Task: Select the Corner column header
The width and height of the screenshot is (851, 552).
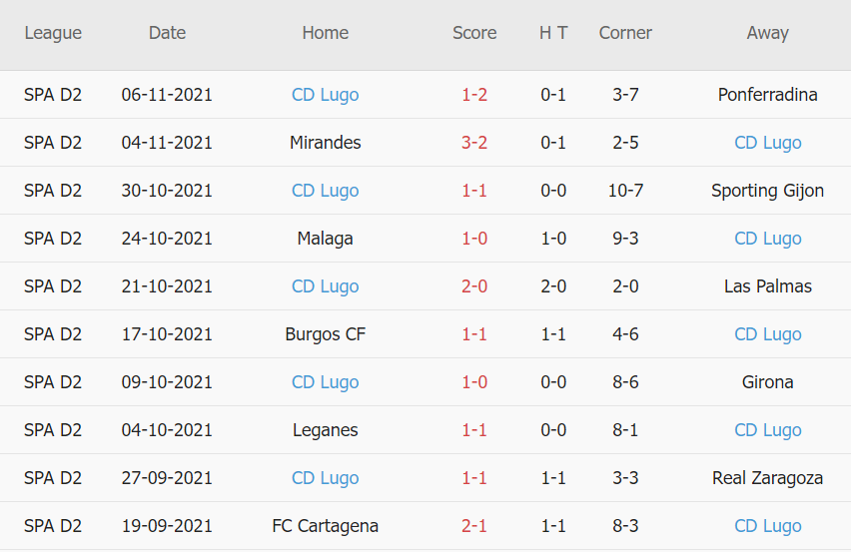Action: coord(625,33)
